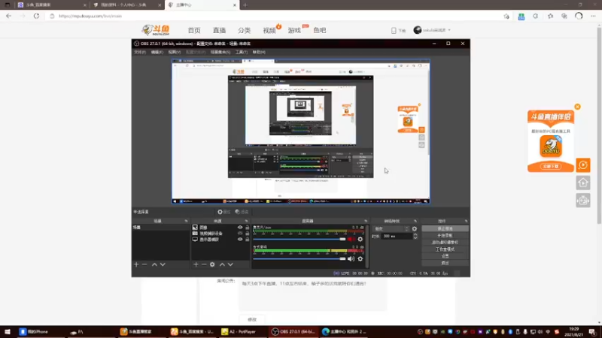Open OBS 设置 settings from controls
The height and width of the screenshot is (338, 602).
[445, 256]
